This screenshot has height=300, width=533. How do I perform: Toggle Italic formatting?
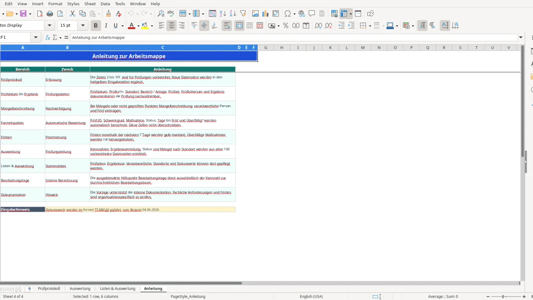click(106, 26)
